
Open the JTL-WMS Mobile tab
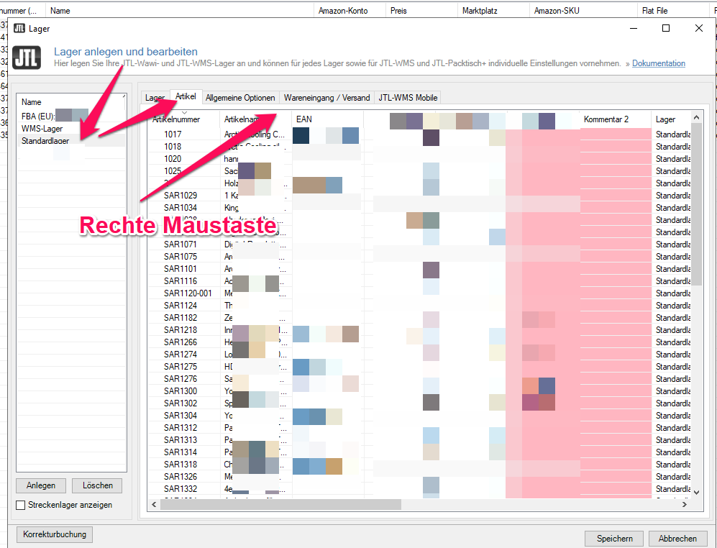coord(408,98)
